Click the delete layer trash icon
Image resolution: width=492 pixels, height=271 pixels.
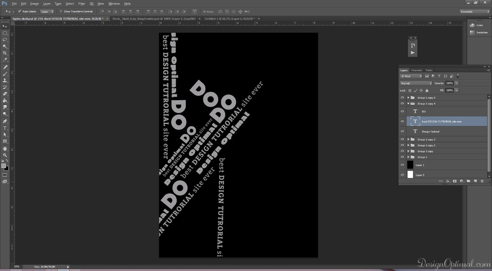[x=482, y=181]
